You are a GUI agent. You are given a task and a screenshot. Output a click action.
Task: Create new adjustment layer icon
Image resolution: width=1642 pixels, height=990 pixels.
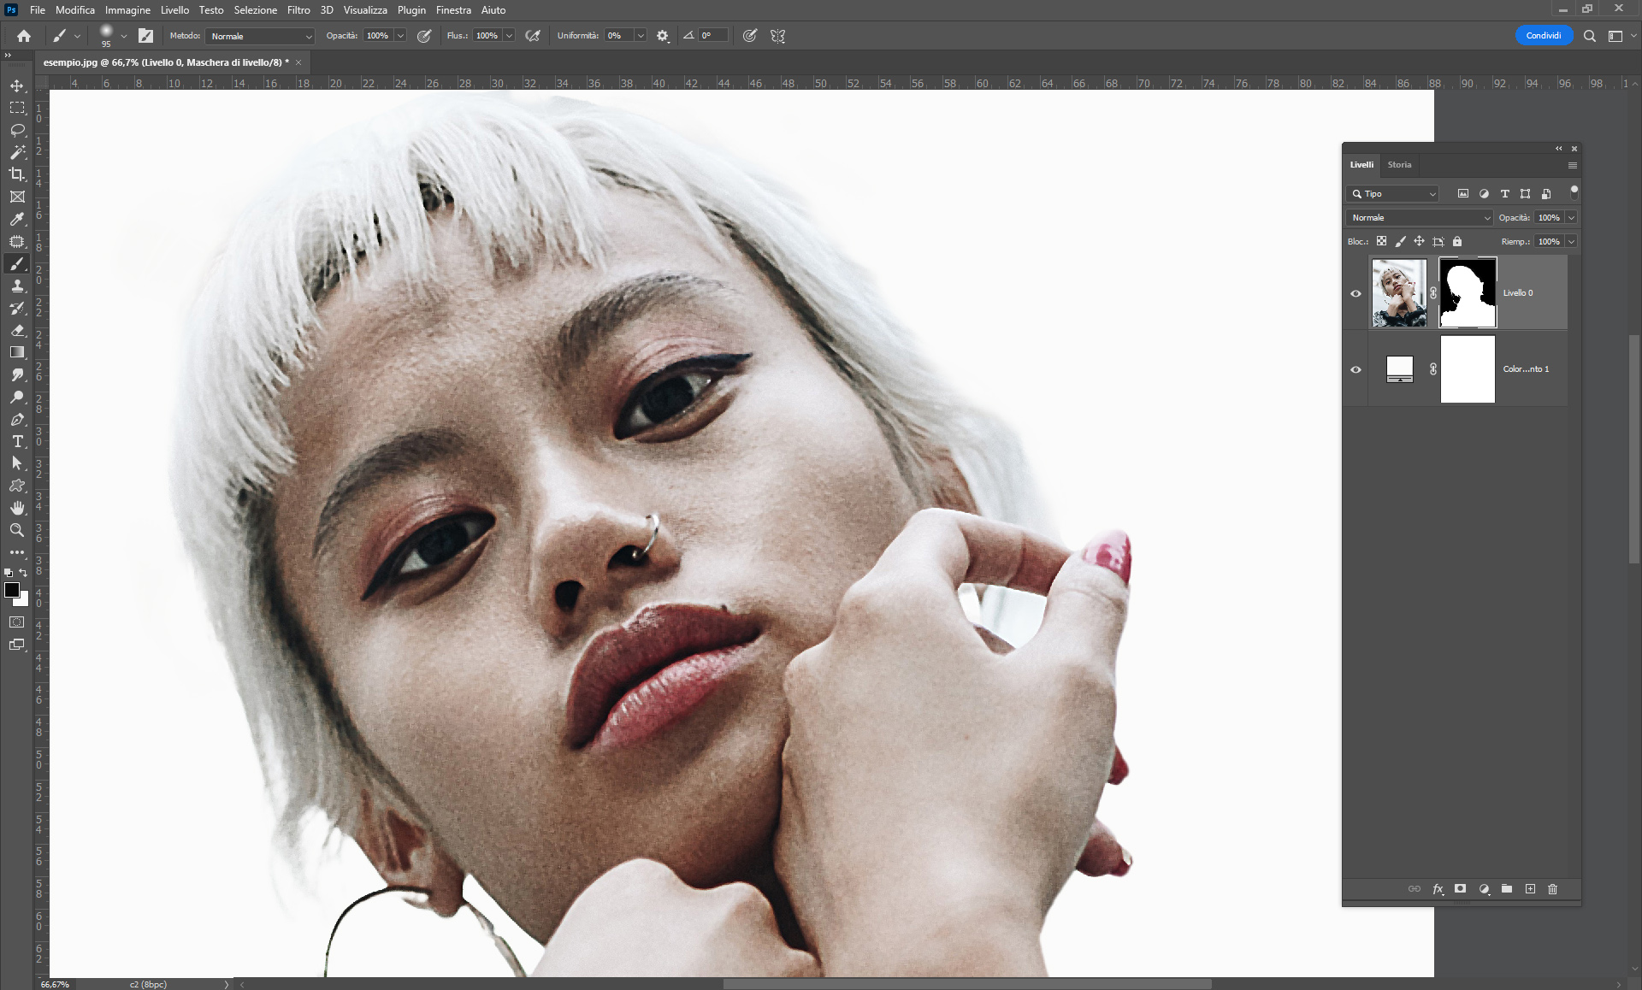(x=1484, y=889)
